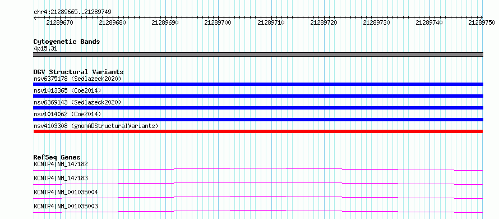The height and width of the screenshot is (219, 499).
Task: Select the DGV Structural Variants track title
Action: [78, 72]
